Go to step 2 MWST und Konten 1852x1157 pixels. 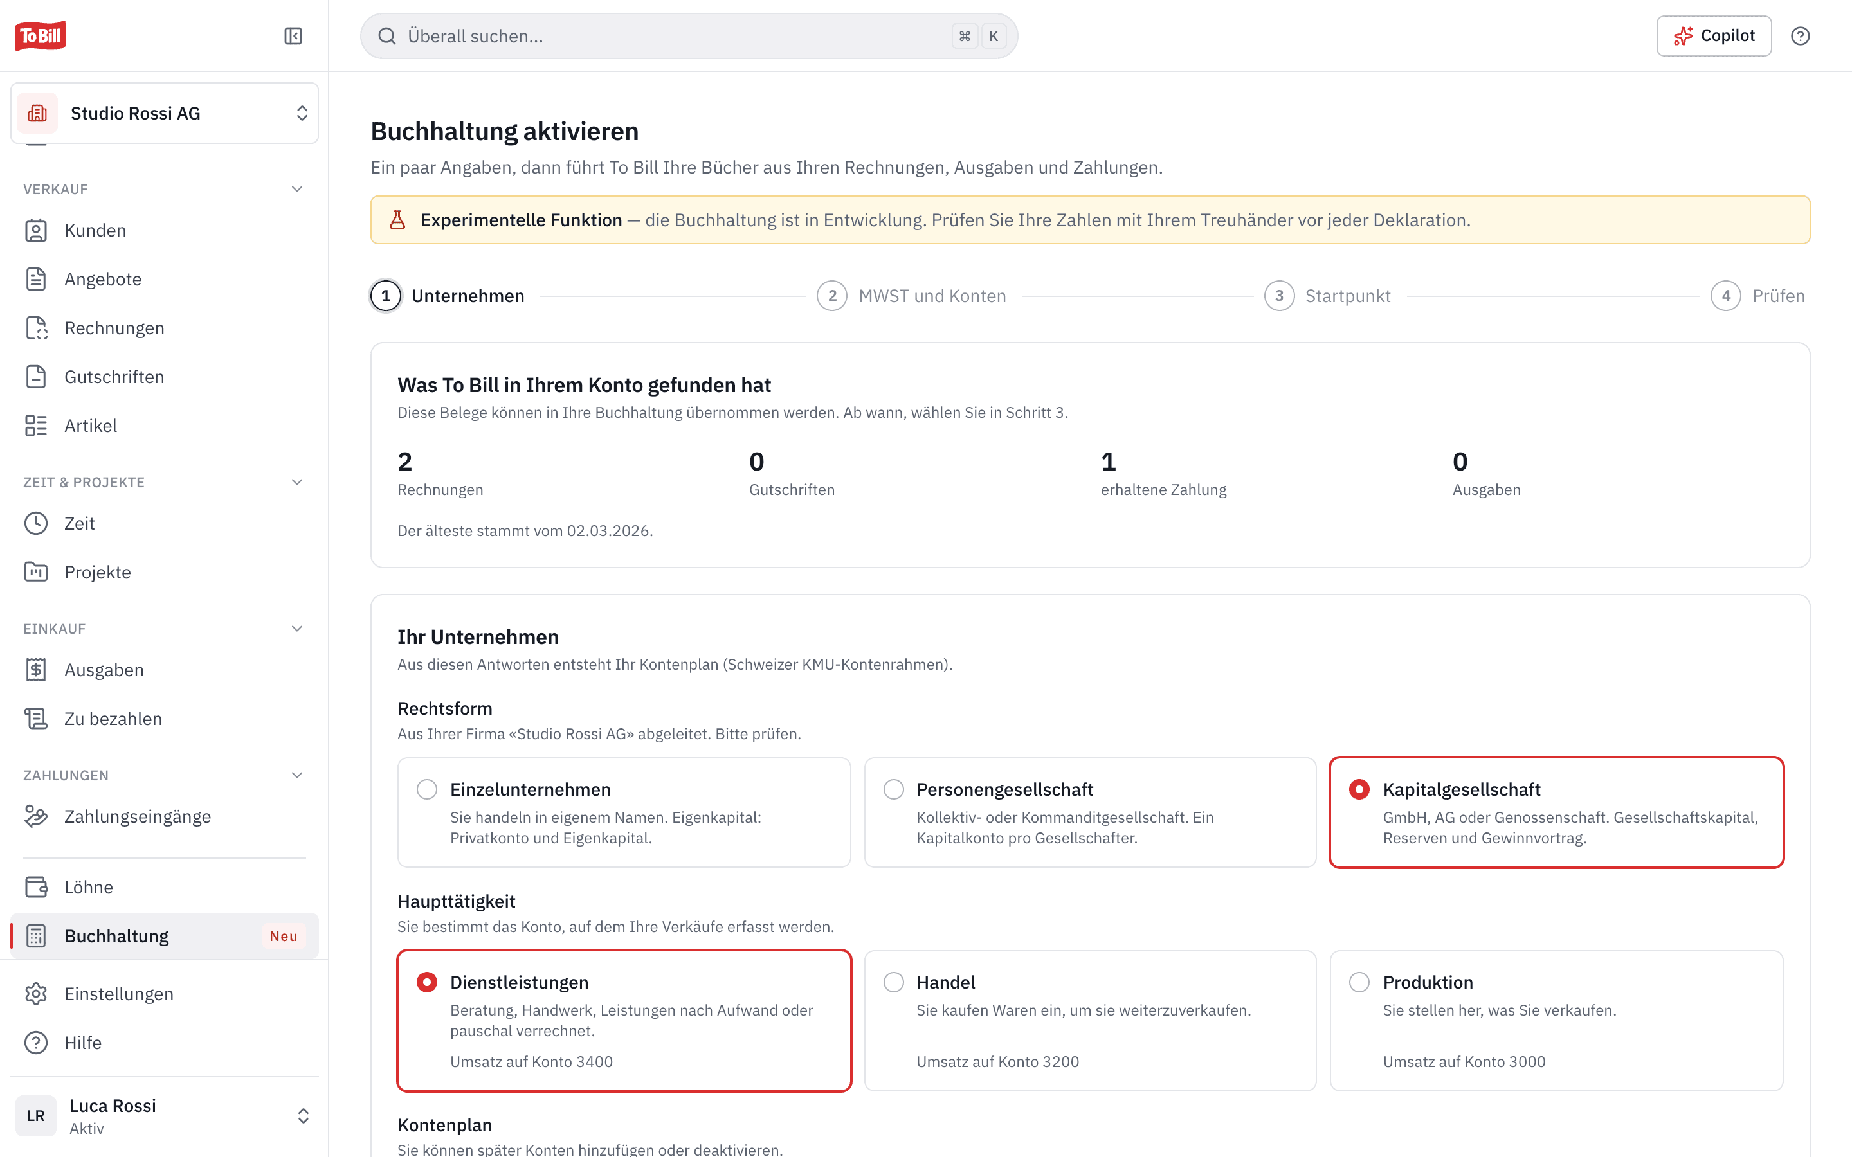911,296
